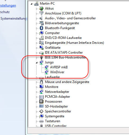Click the Mäuse und andere Zeigegeräte mouse icon
This screenshot has width=129, height=135.
(41, 82)
